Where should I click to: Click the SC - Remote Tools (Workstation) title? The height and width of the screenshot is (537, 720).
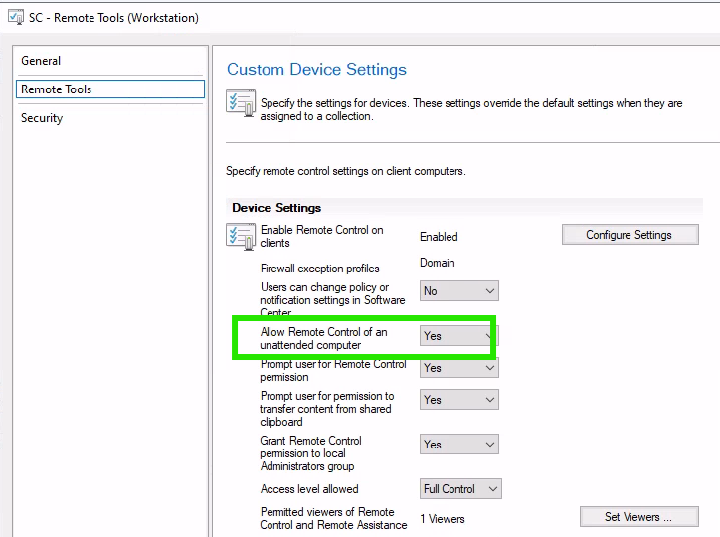(113, 18)
